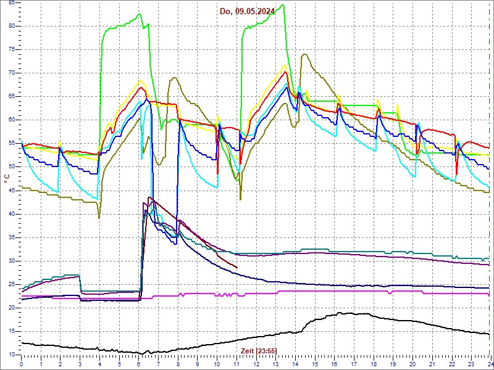
Task: Click hour 11 on the time axis
Action: (237, 364)
